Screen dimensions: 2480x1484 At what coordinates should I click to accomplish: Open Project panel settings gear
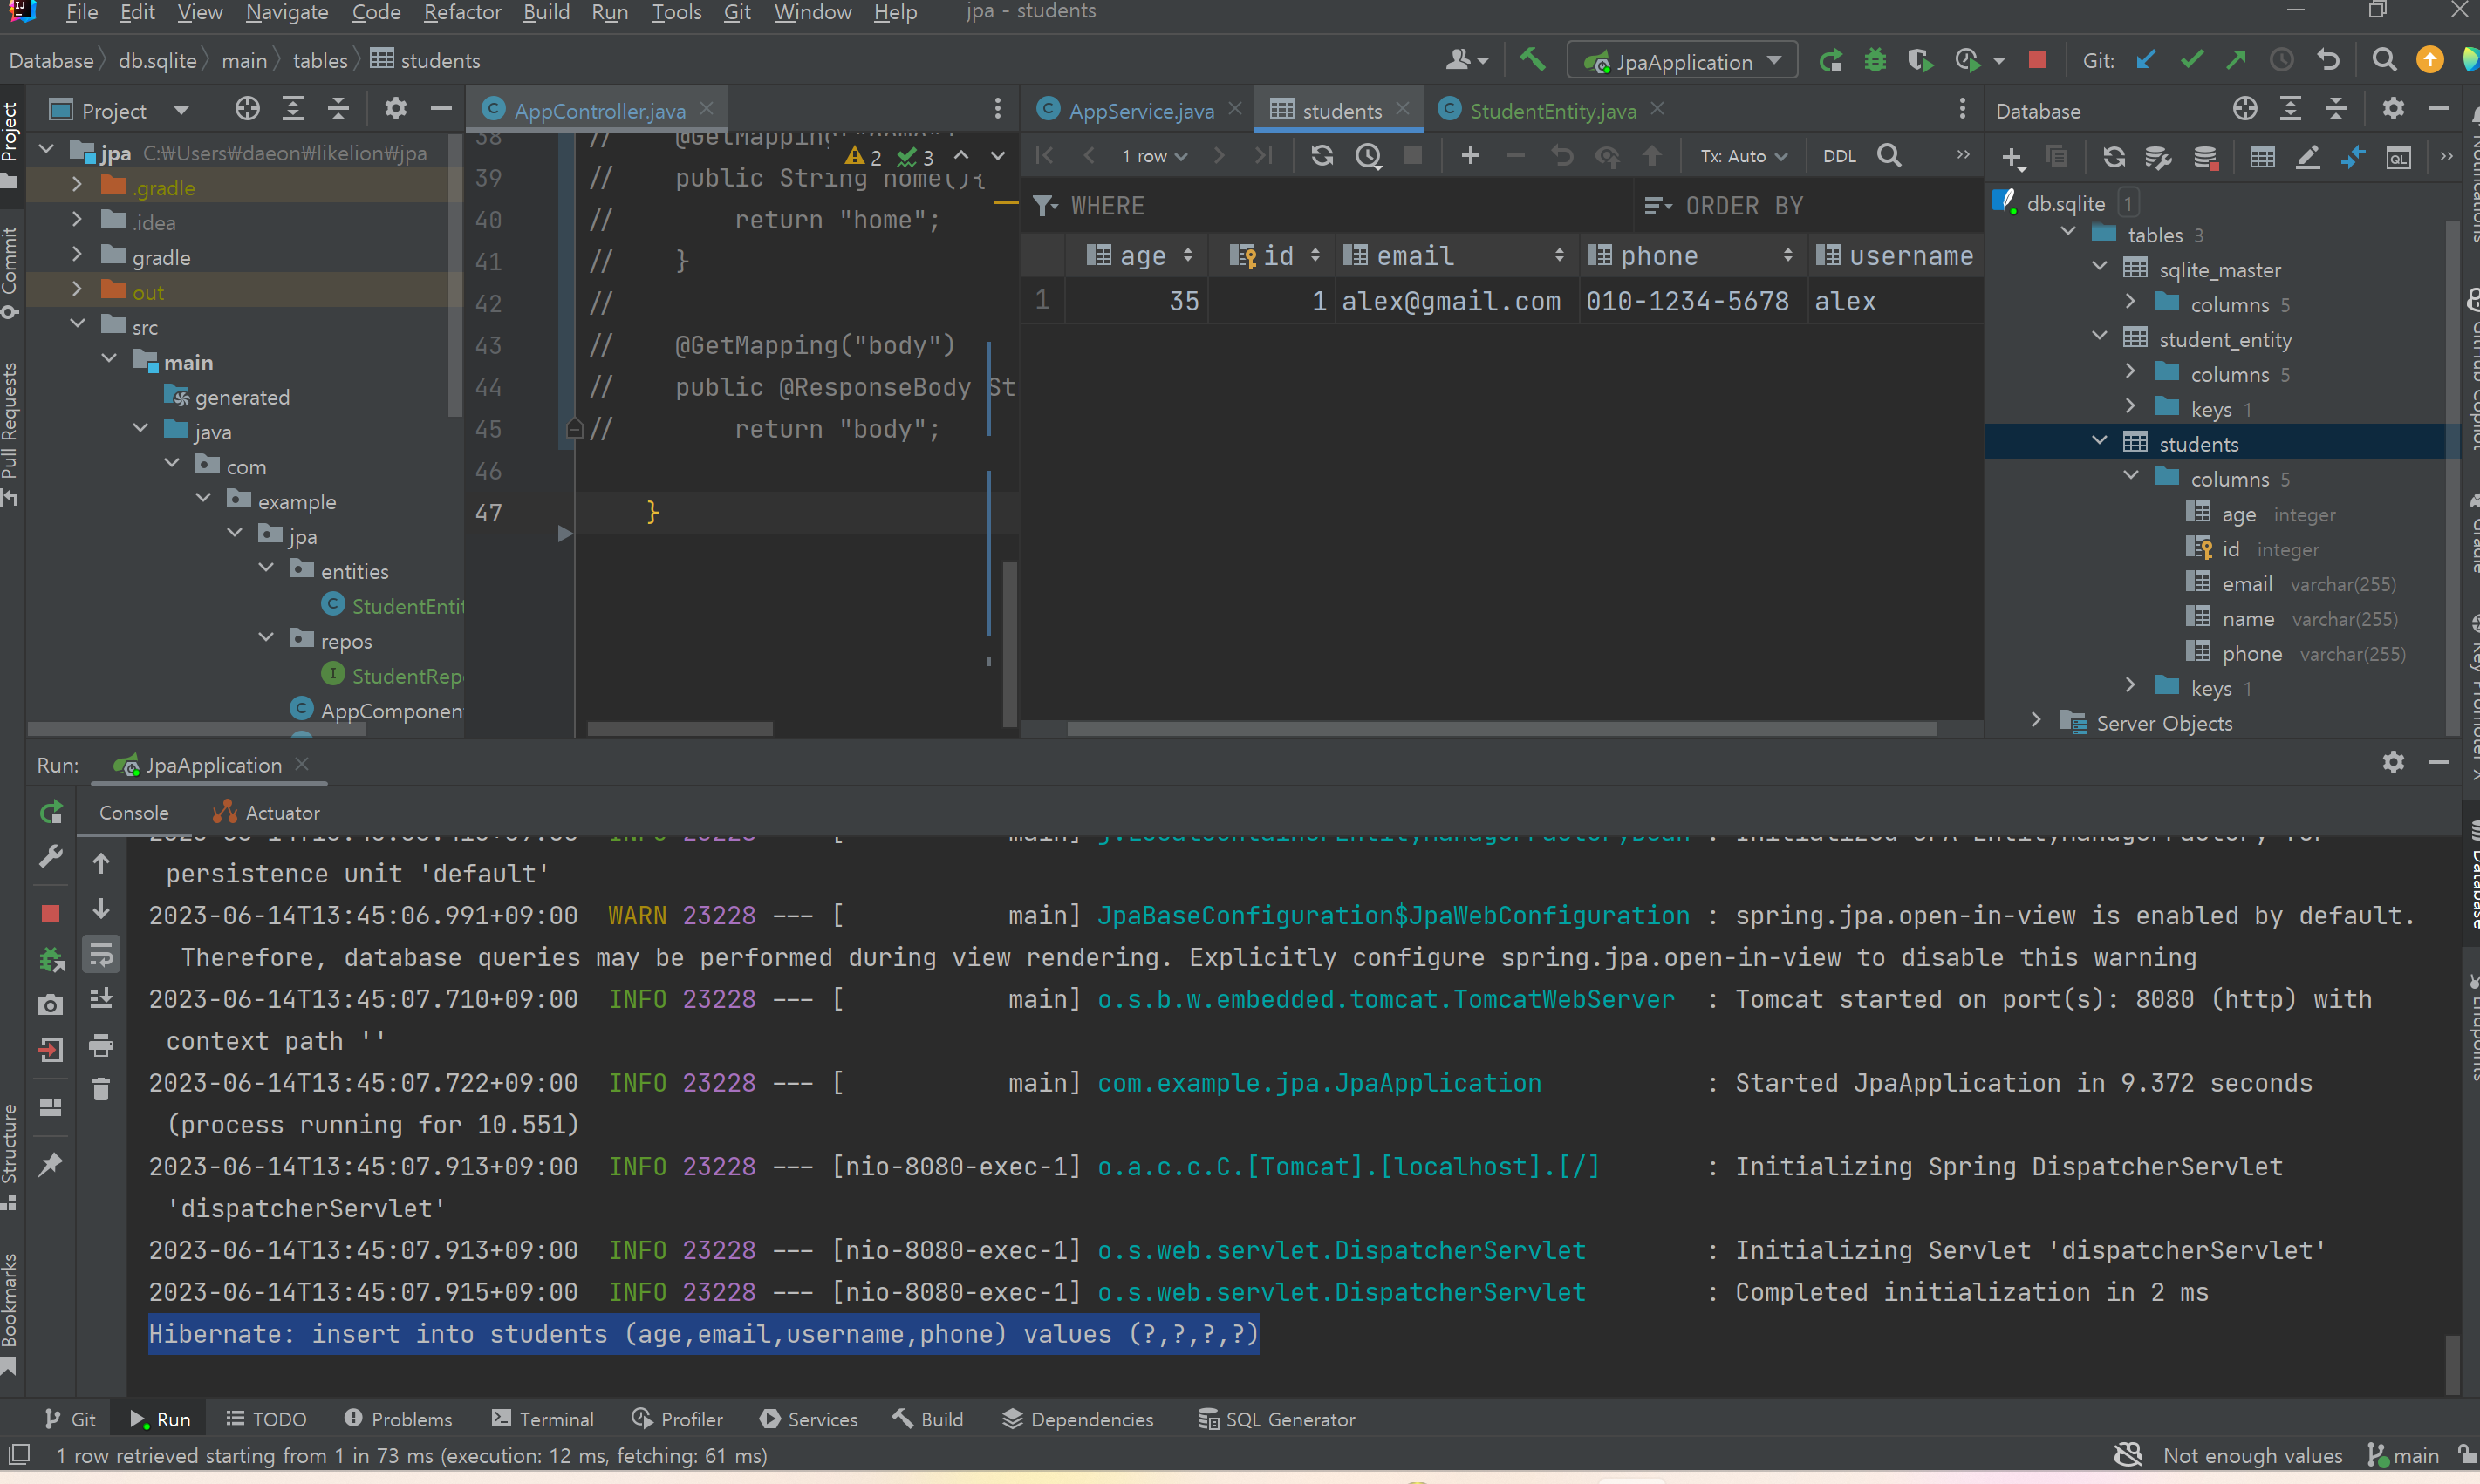pyautogui.click(x=395, y=109)
